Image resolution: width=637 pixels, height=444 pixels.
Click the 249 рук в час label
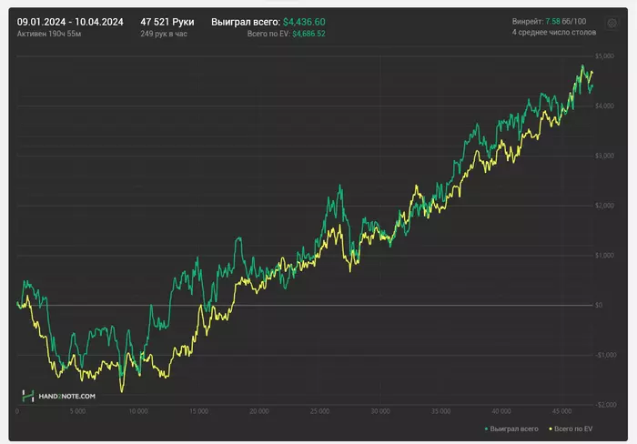click(166, 34)
